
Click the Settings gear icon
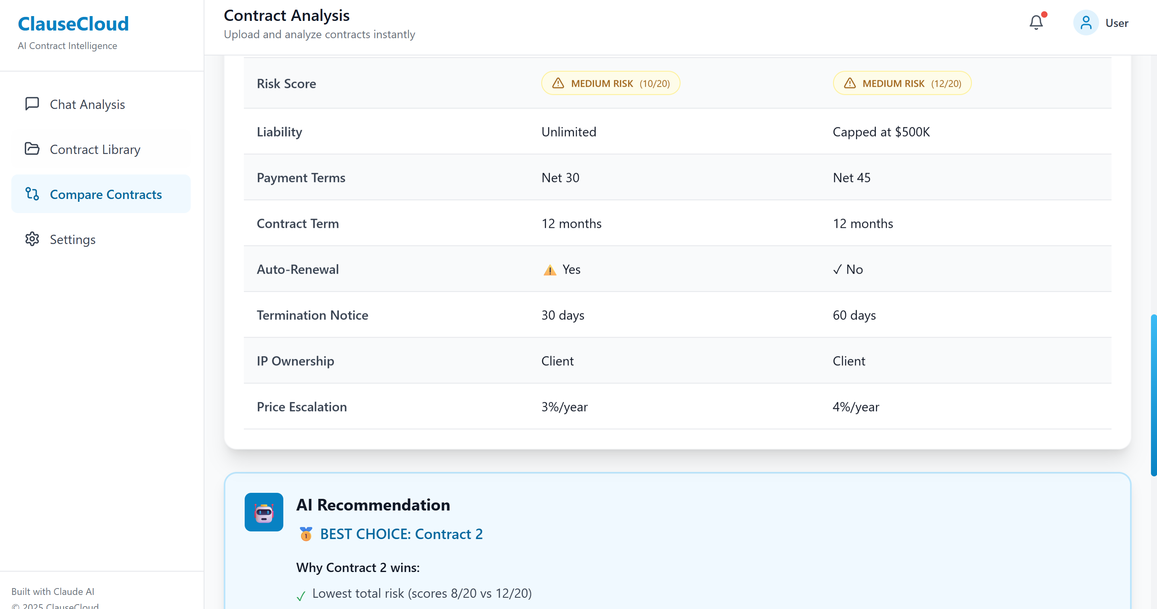point(32,239)
